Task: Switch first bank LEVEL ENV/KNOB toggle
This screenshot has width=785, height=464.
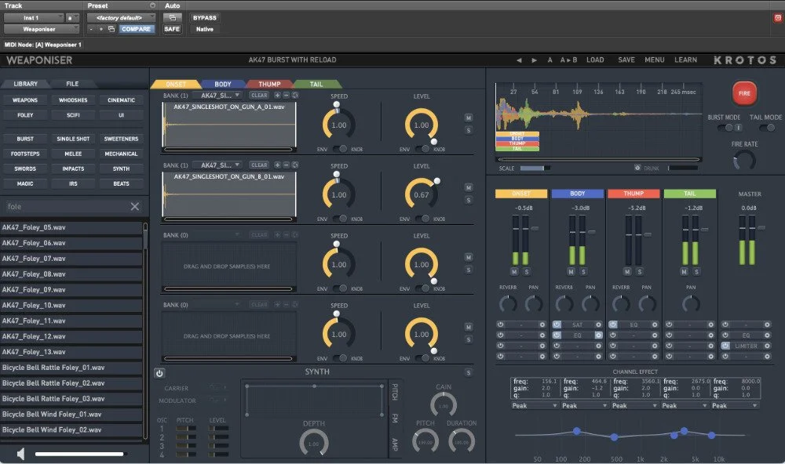Action: tap(422, 149)
